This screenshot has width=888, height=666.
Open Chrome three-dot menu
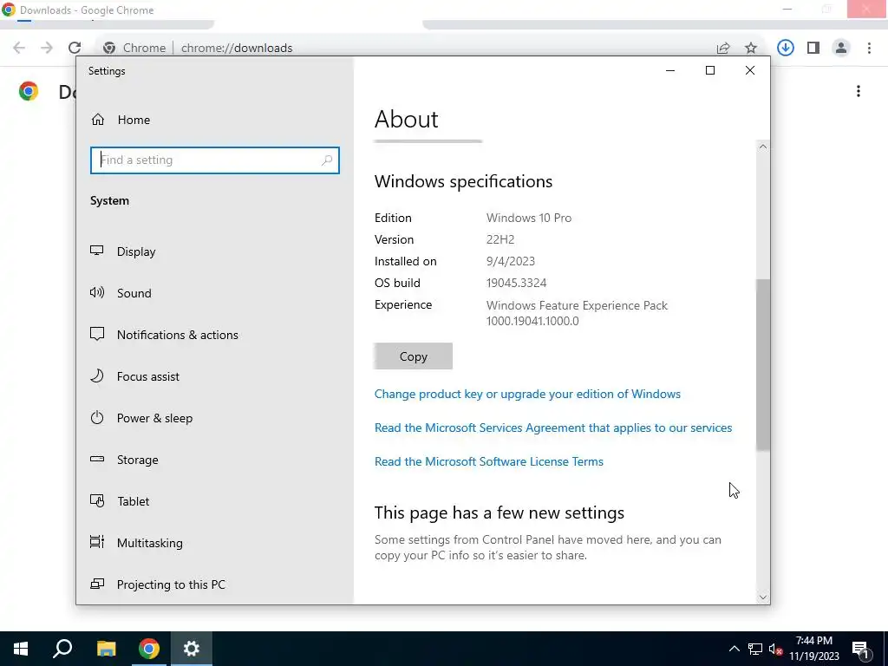click(x=869, y=49)
